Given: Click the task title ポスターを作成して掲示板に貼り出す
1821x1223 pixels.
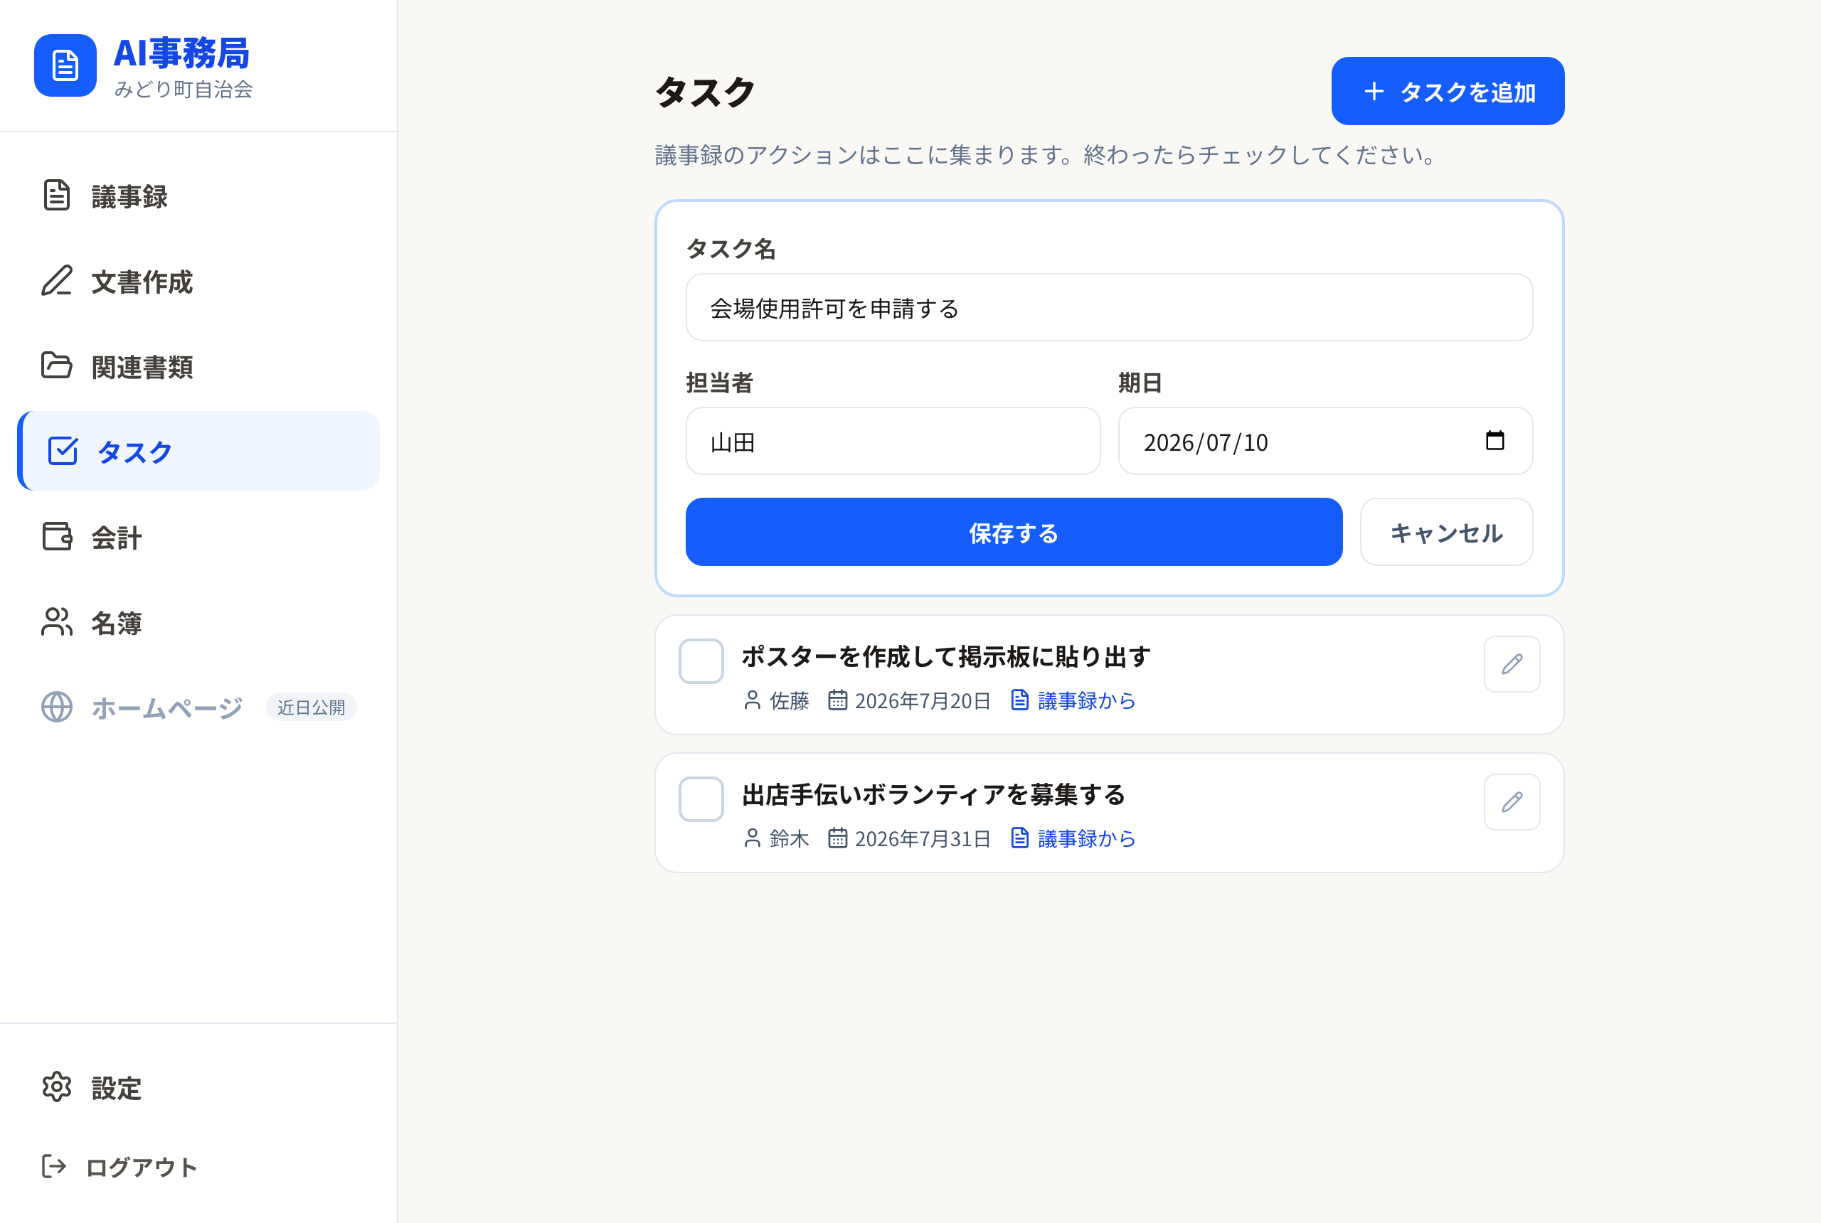Looking at the screenshot, I should point(945,657).
